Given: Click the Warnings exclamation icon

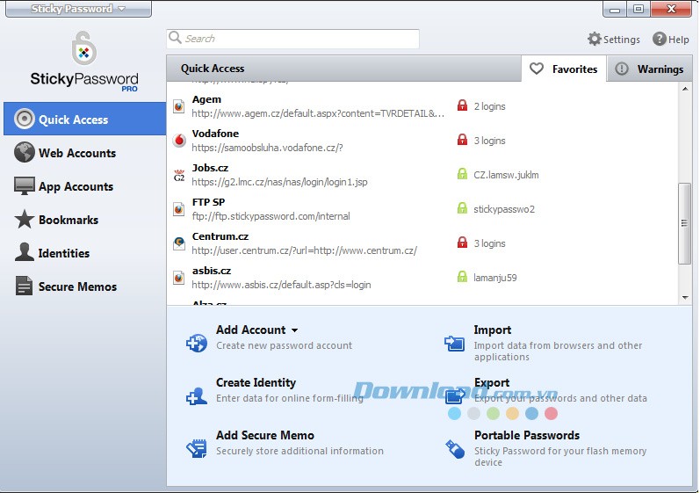Looking at the screenshot, I should 622,69.
